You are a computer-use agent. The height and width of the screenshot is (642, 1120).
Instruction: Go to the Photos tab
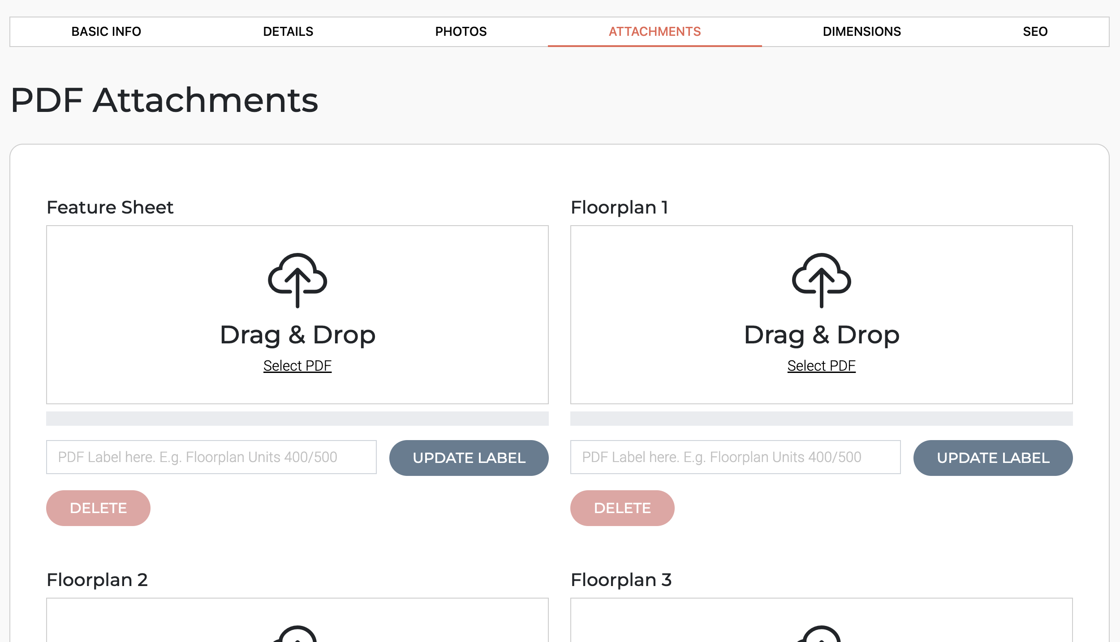point(461,32)
